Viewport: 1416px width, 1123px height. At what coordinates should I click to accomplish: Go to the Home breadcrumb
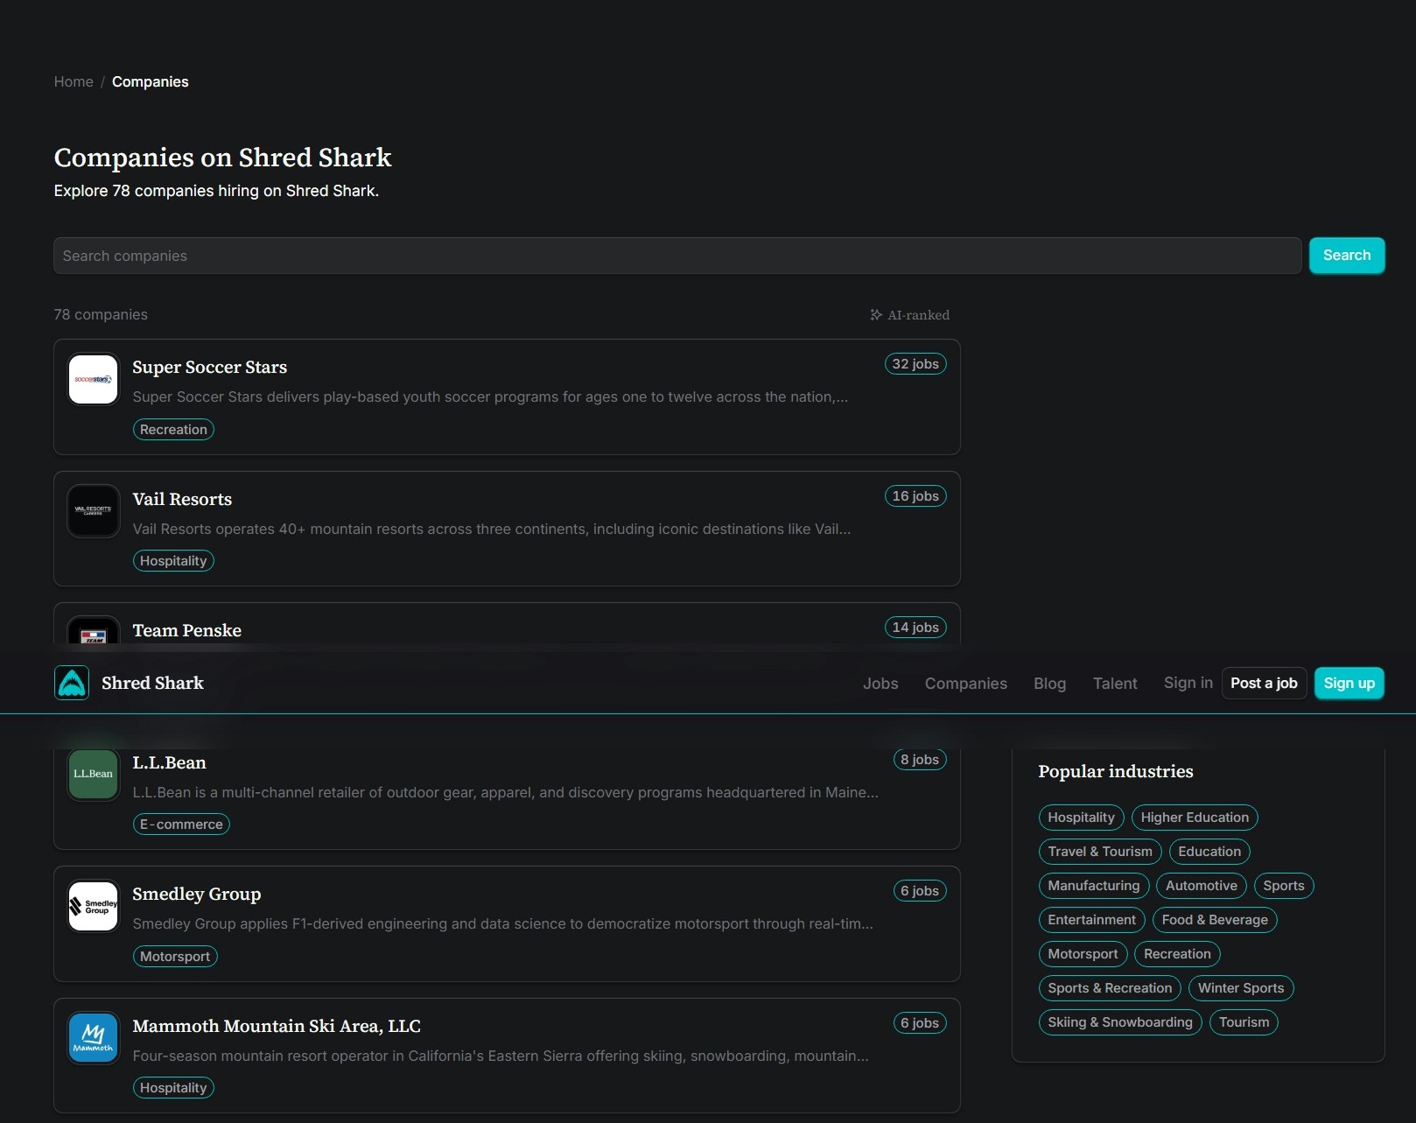click(x=74, y=81)
